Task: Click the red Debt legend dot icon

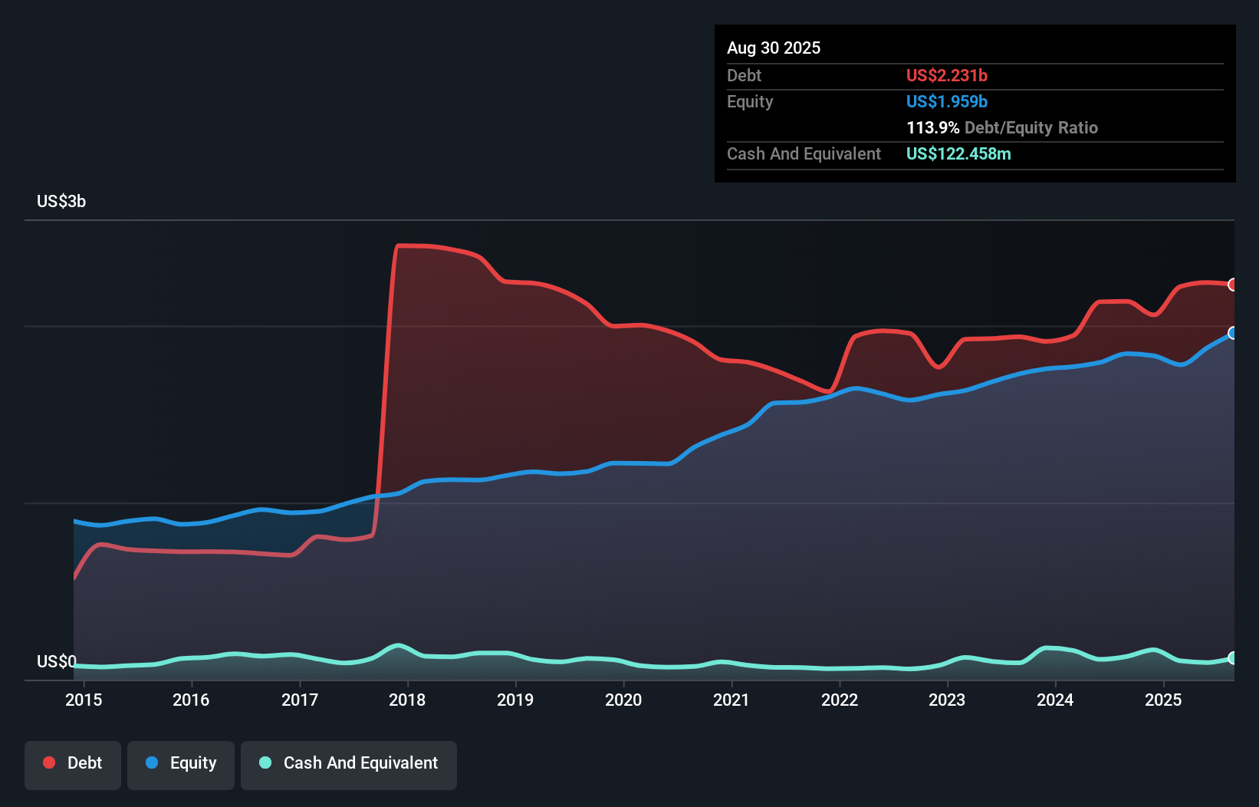Action: click(48, 763)
